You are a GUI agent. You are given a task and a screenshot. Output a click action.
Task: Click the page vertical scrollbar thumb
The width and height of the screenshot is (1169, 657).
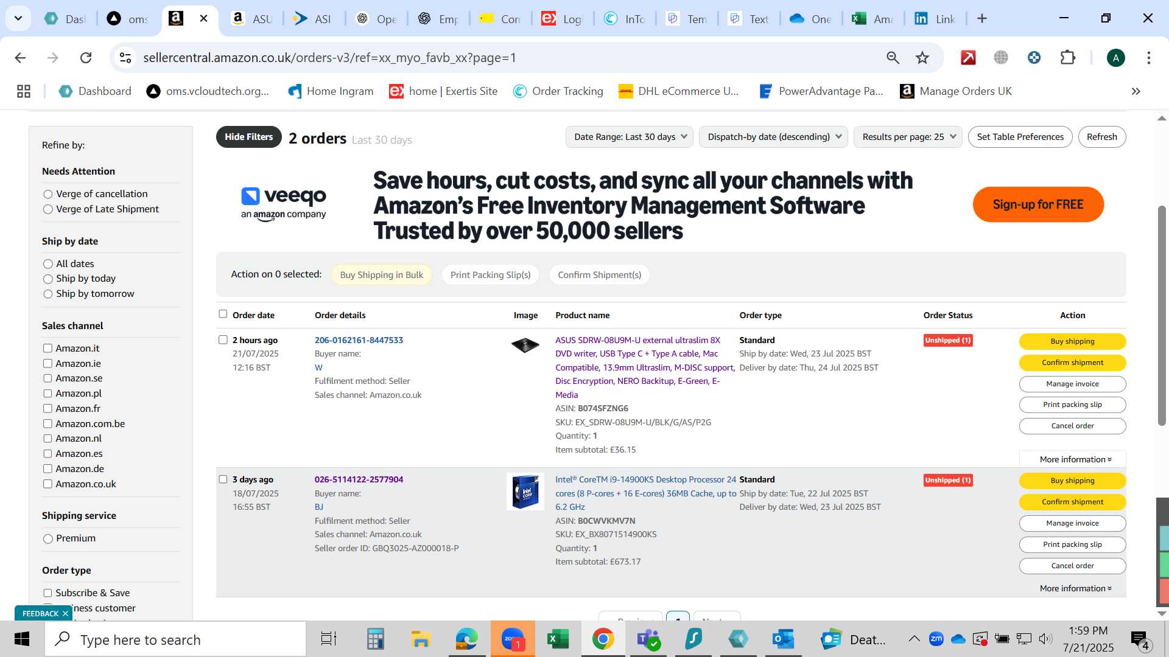coord(1162,316)
